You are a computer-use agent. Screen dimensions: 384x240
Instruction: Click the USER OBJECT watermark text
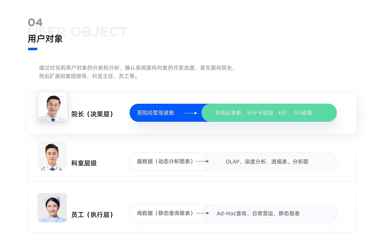point(76,31)
